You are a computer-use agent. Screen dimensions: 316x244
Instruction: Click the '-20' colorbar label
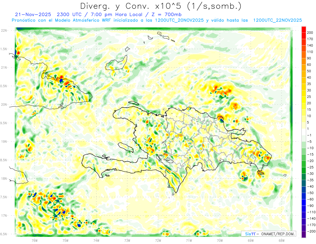click(x=310, y=161)
